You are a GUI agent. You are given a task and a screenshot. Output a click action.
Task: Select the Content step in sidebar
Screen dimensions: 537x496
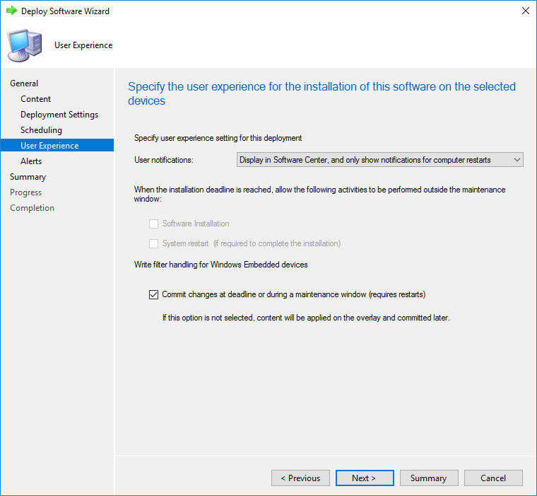pyautogui.click(x=35, y=99)
